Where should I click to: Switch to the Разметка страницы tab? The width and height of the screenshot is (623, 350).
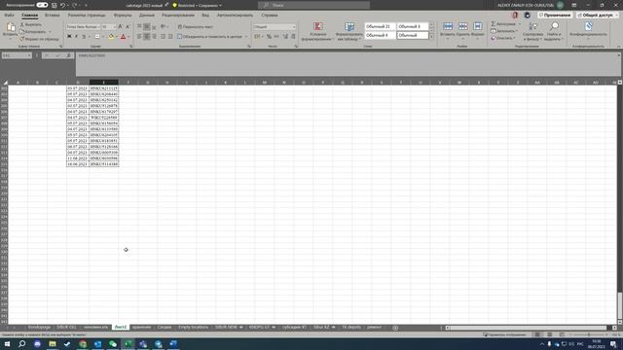87,16
